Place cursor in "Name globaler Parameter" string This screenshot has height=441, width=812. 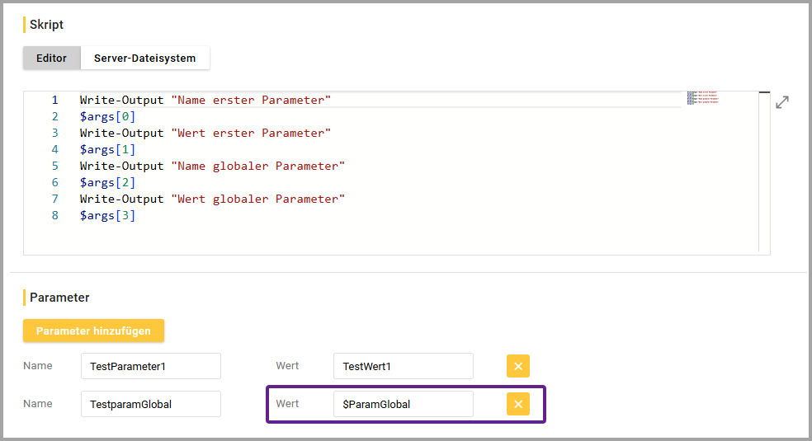point(257,166)
